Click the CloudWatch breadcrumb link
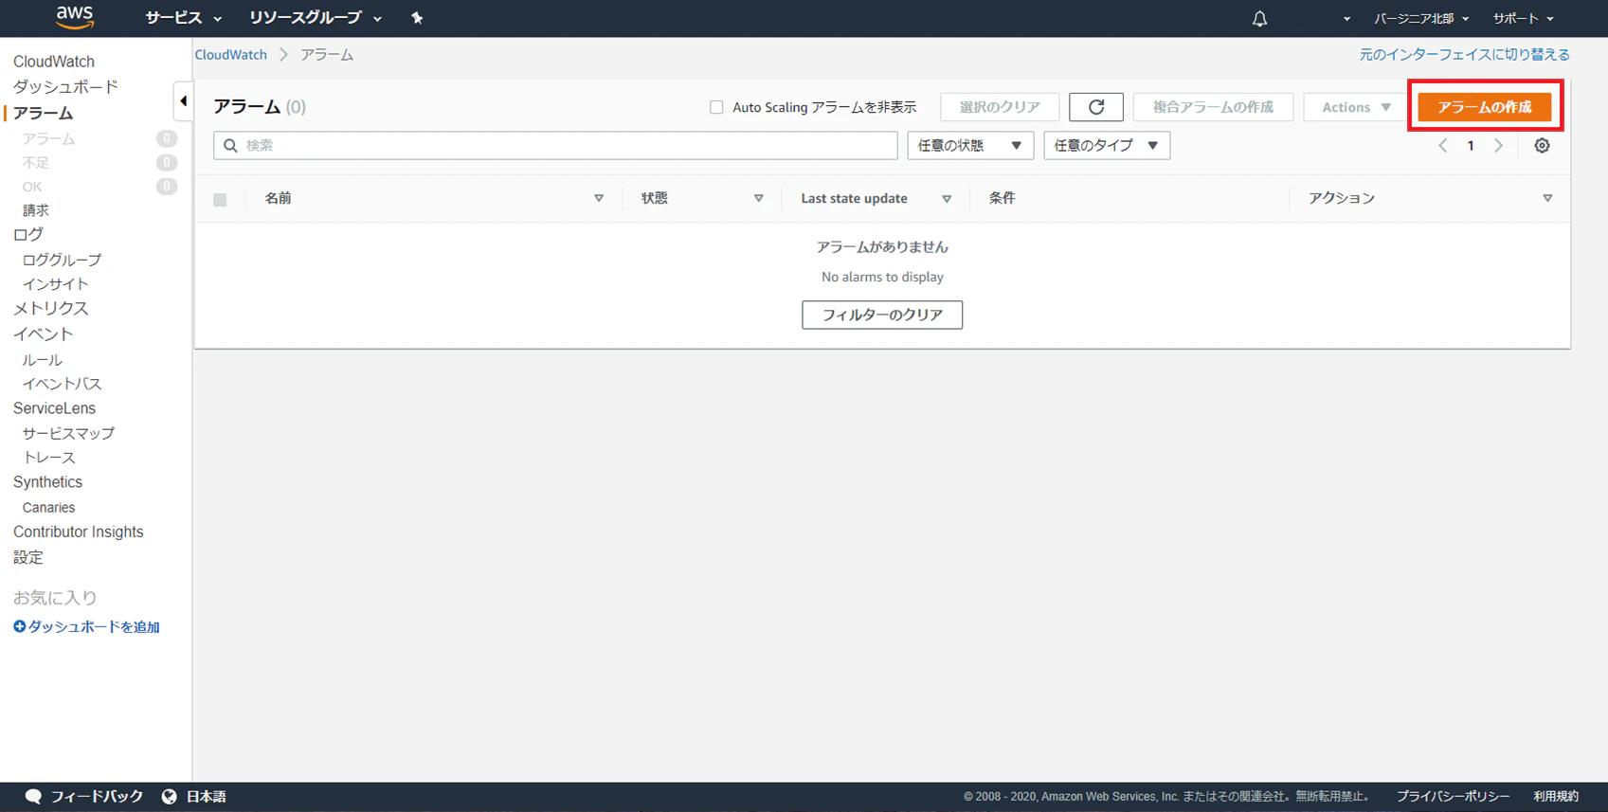The image size is (1608, 812). click(x=231, y=55)
